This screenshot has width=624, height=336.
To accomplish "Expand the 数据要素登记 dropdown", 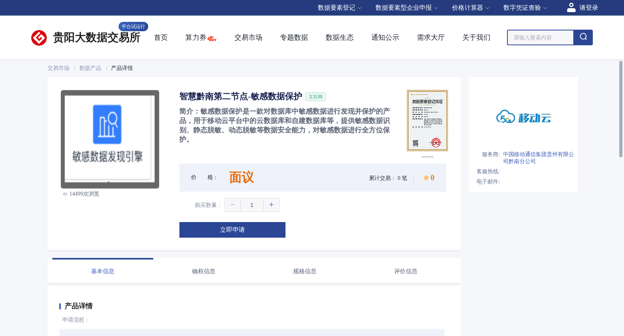I will pyautogui.click(x=340, y=8).
